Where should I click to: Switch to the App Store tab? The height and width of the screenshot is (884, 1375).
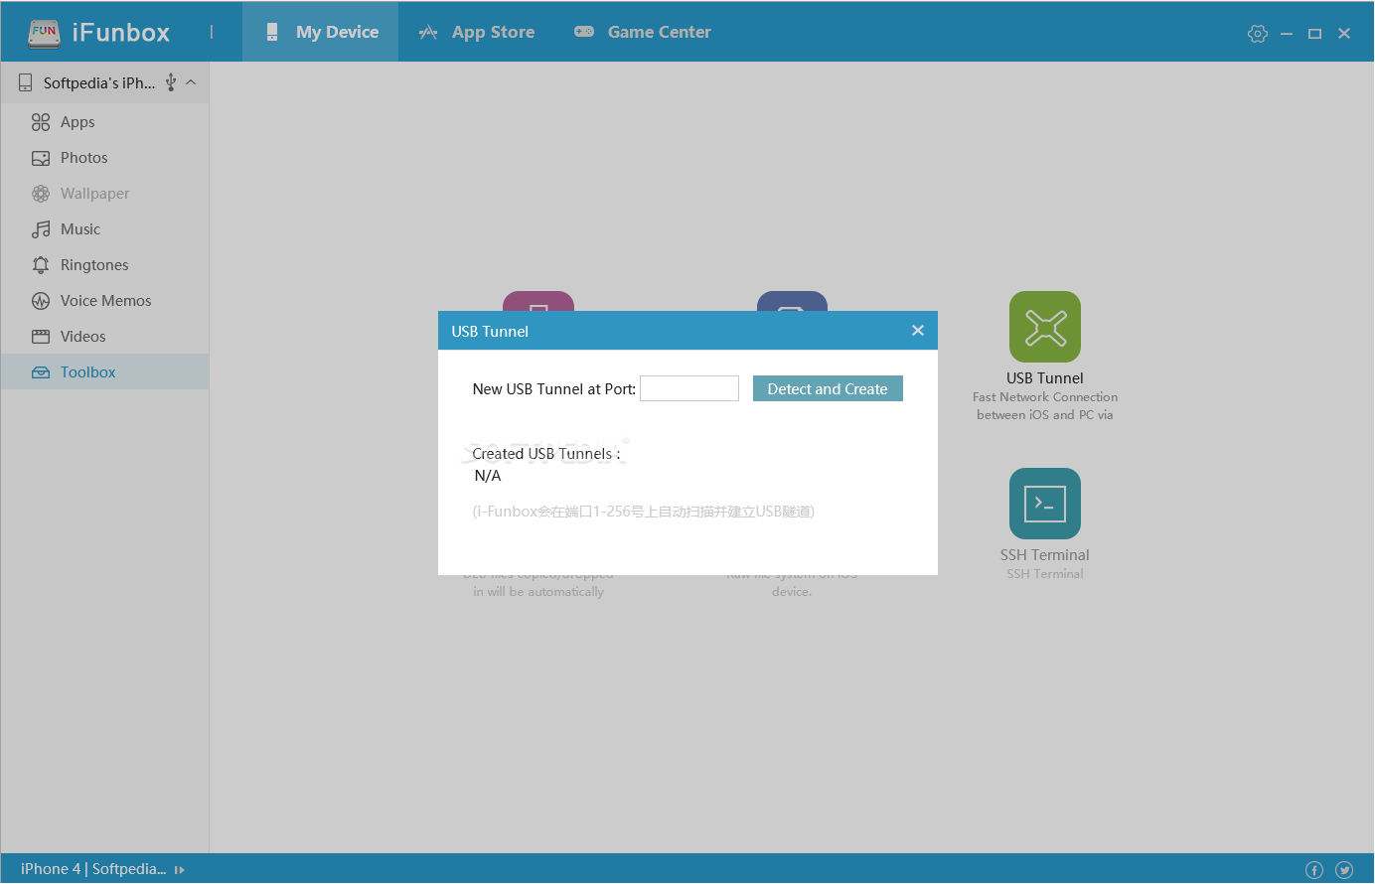(x=476, y=32)
